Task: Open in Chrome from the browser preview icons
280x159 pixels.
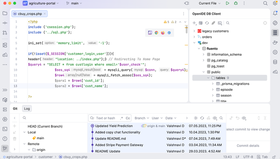Action: coord(156,32)
